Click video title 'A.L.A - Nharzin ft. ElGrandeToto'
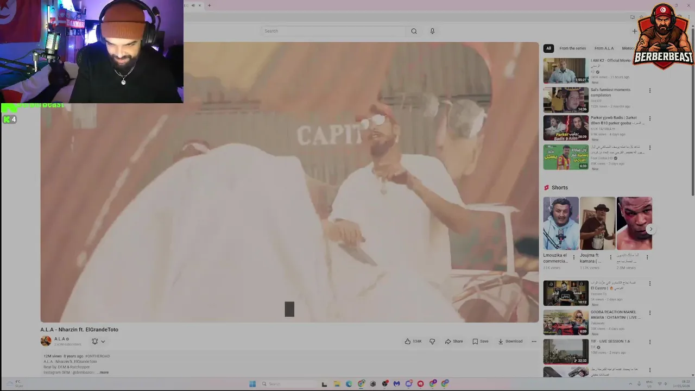 (x=79, y=330)
